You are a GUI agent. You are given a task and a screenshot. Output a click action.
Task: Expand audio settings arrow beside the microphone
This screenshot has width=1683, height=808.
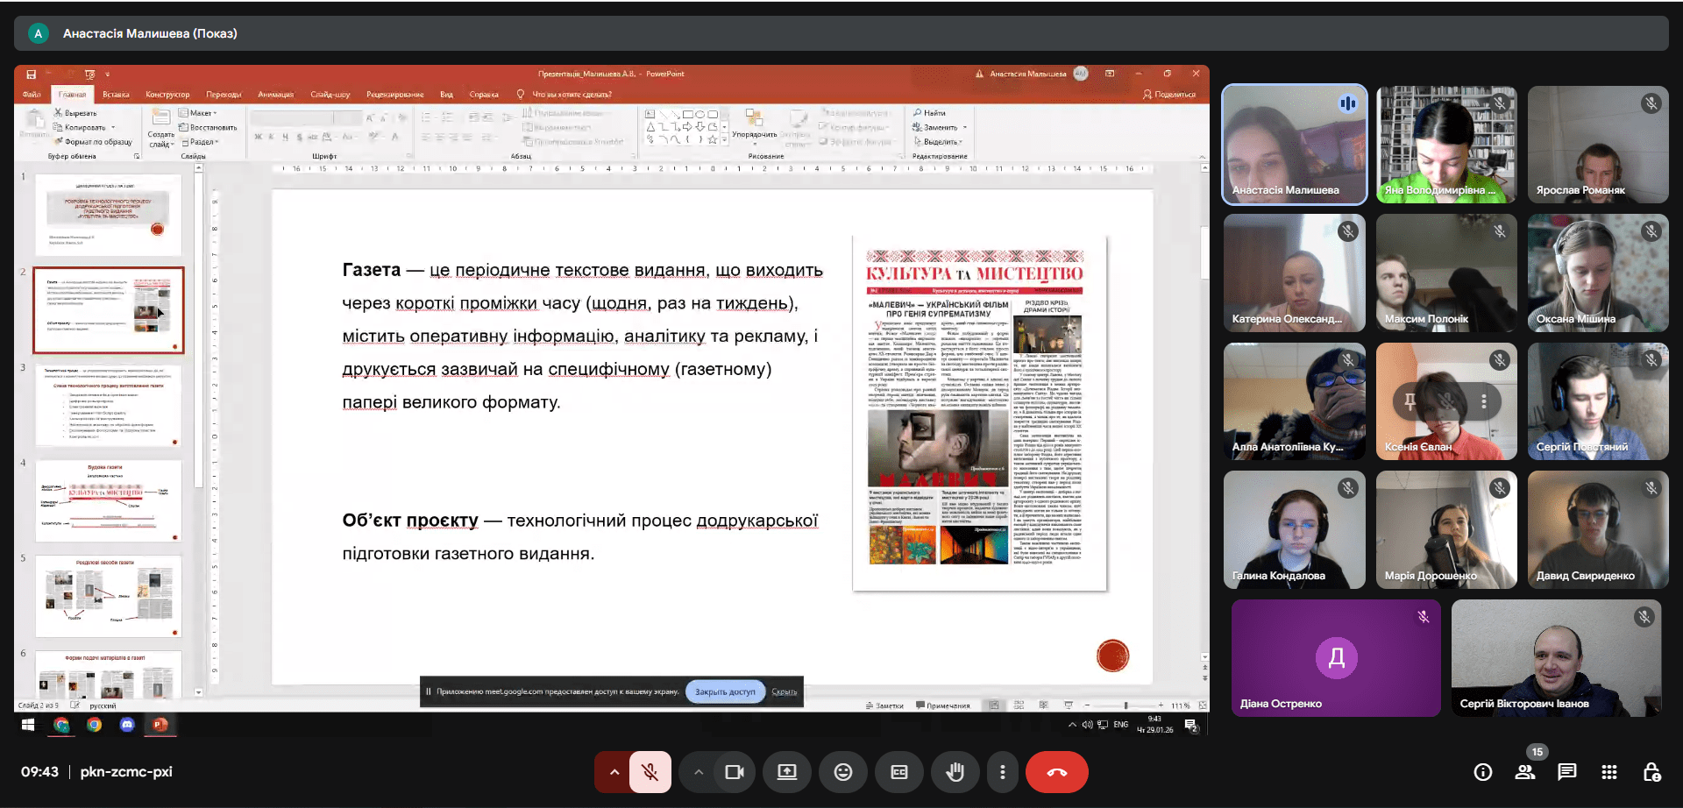[614, 772]
